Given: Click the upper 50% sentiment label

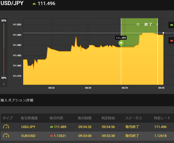Looking at the screenshot, I should [4, 21].
